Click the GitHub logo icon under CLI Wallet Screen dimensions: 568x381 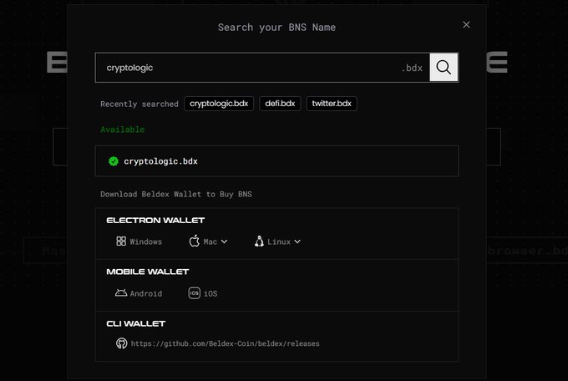[122, 343]
